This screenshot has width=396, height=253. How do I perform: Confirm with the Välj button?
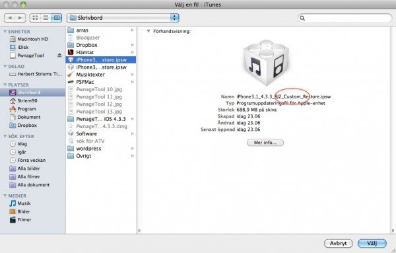(372, 243)
